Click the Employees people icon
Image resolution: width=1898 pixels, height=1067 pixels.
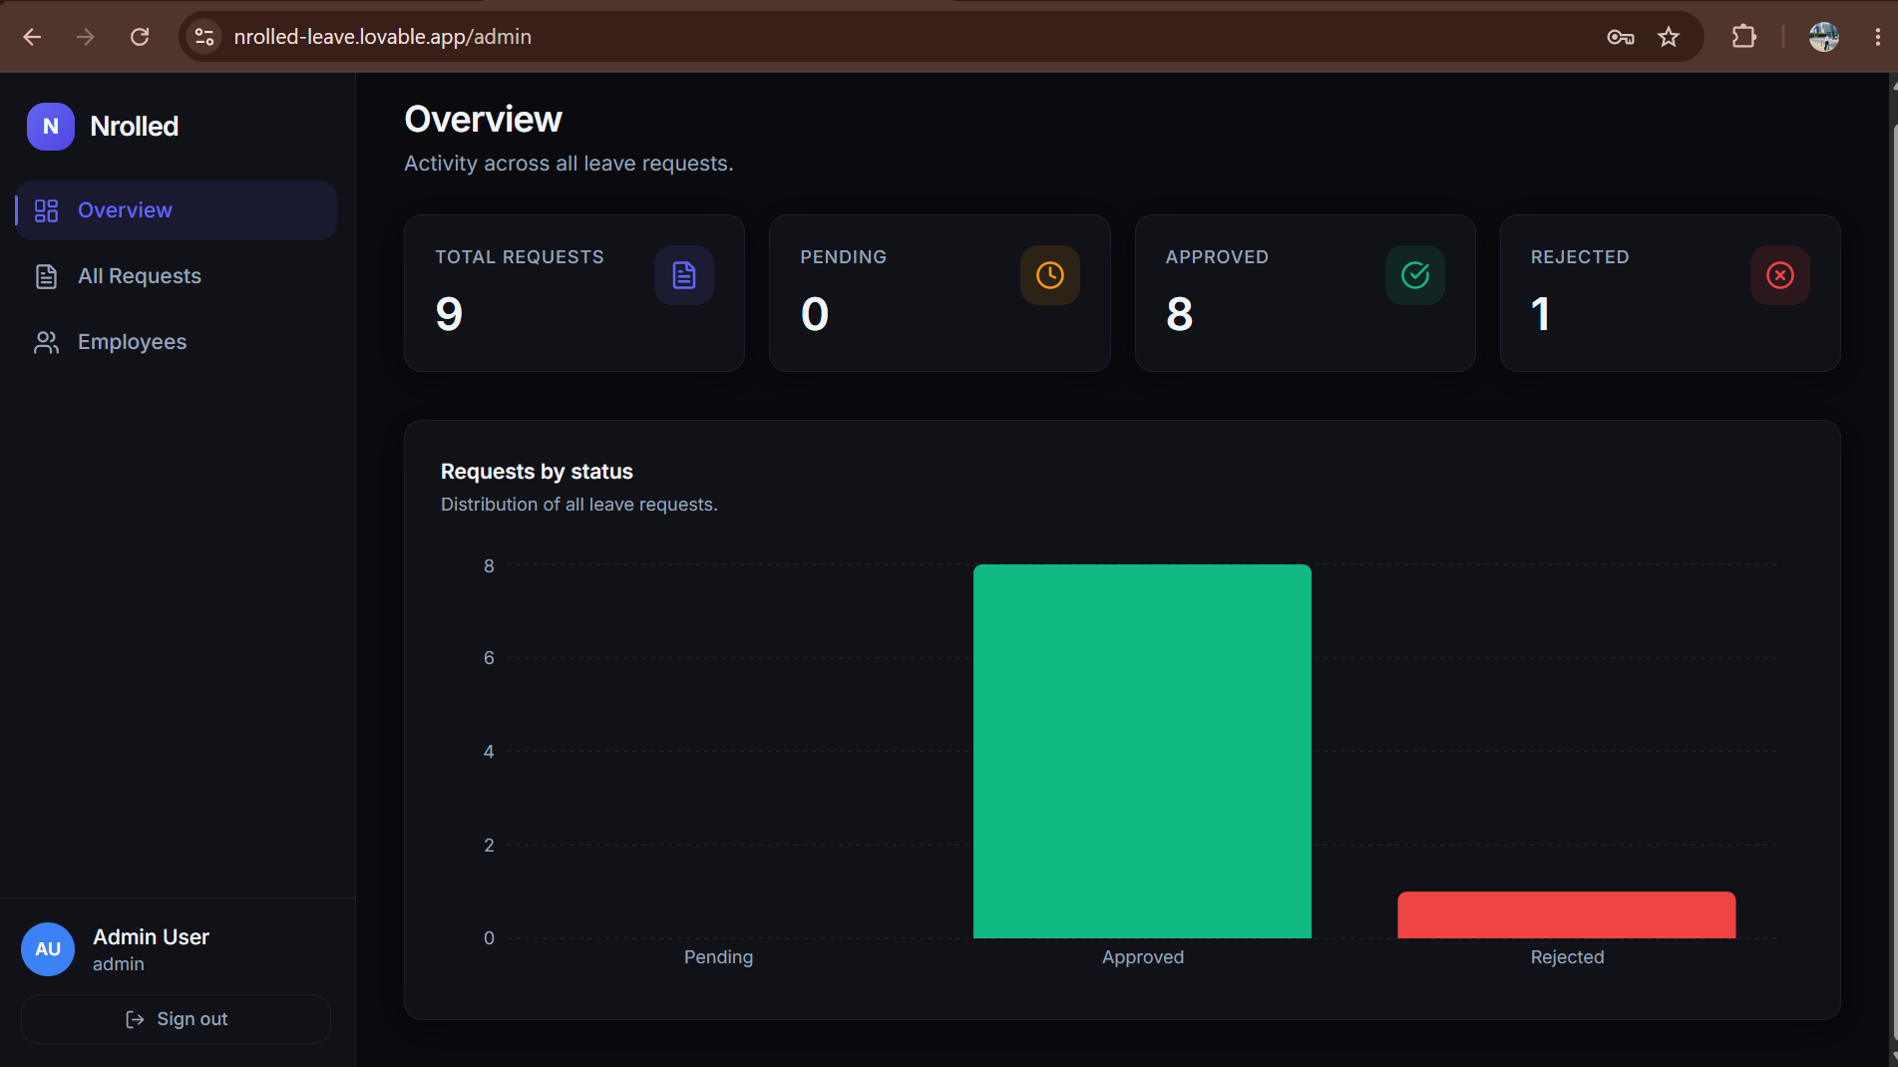(46, 342)
